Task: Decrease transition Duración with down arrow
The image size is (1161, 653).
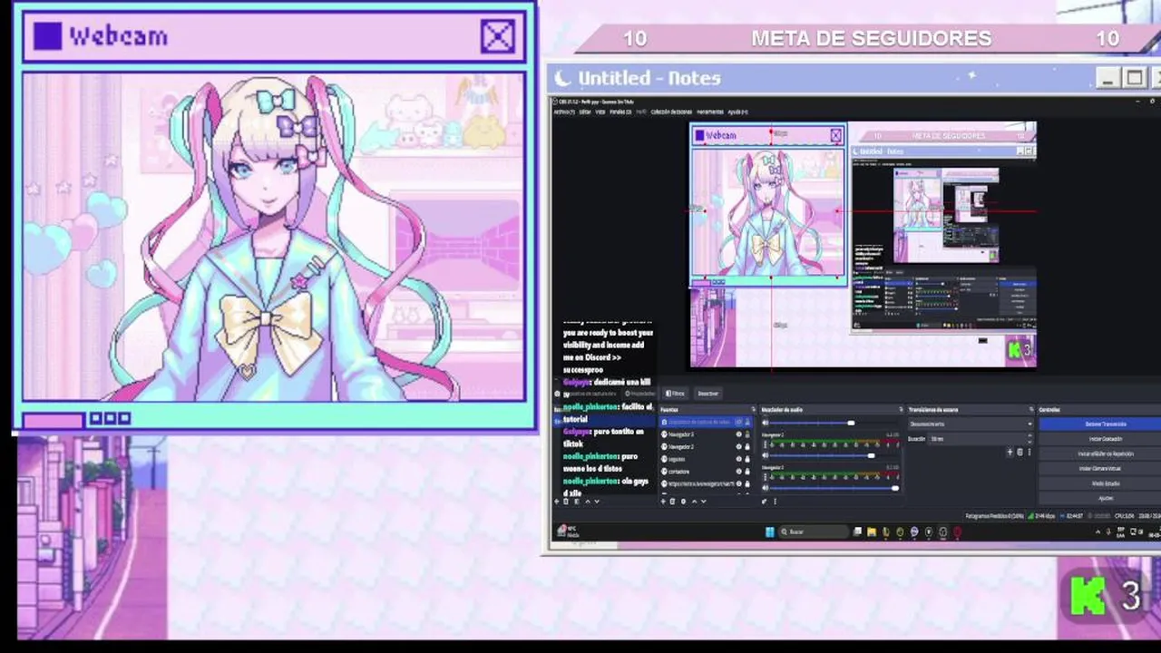Action: (1029, 443)
